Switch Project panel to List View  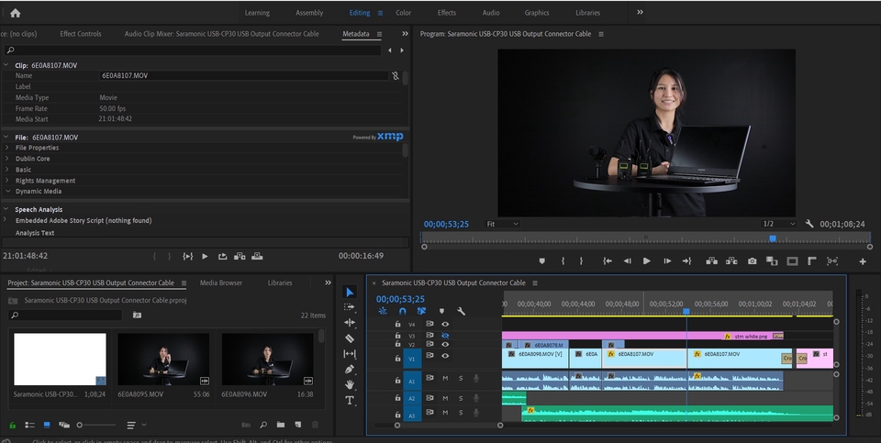point(29,425)
